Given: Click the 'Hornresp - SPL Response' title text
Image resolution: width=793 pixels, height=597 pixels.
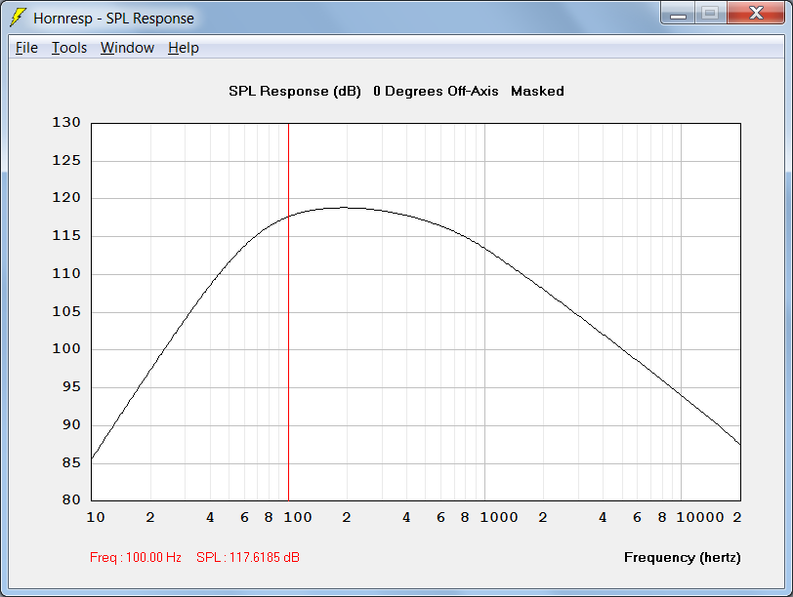Looking at the screenshot, I should 114,19.
